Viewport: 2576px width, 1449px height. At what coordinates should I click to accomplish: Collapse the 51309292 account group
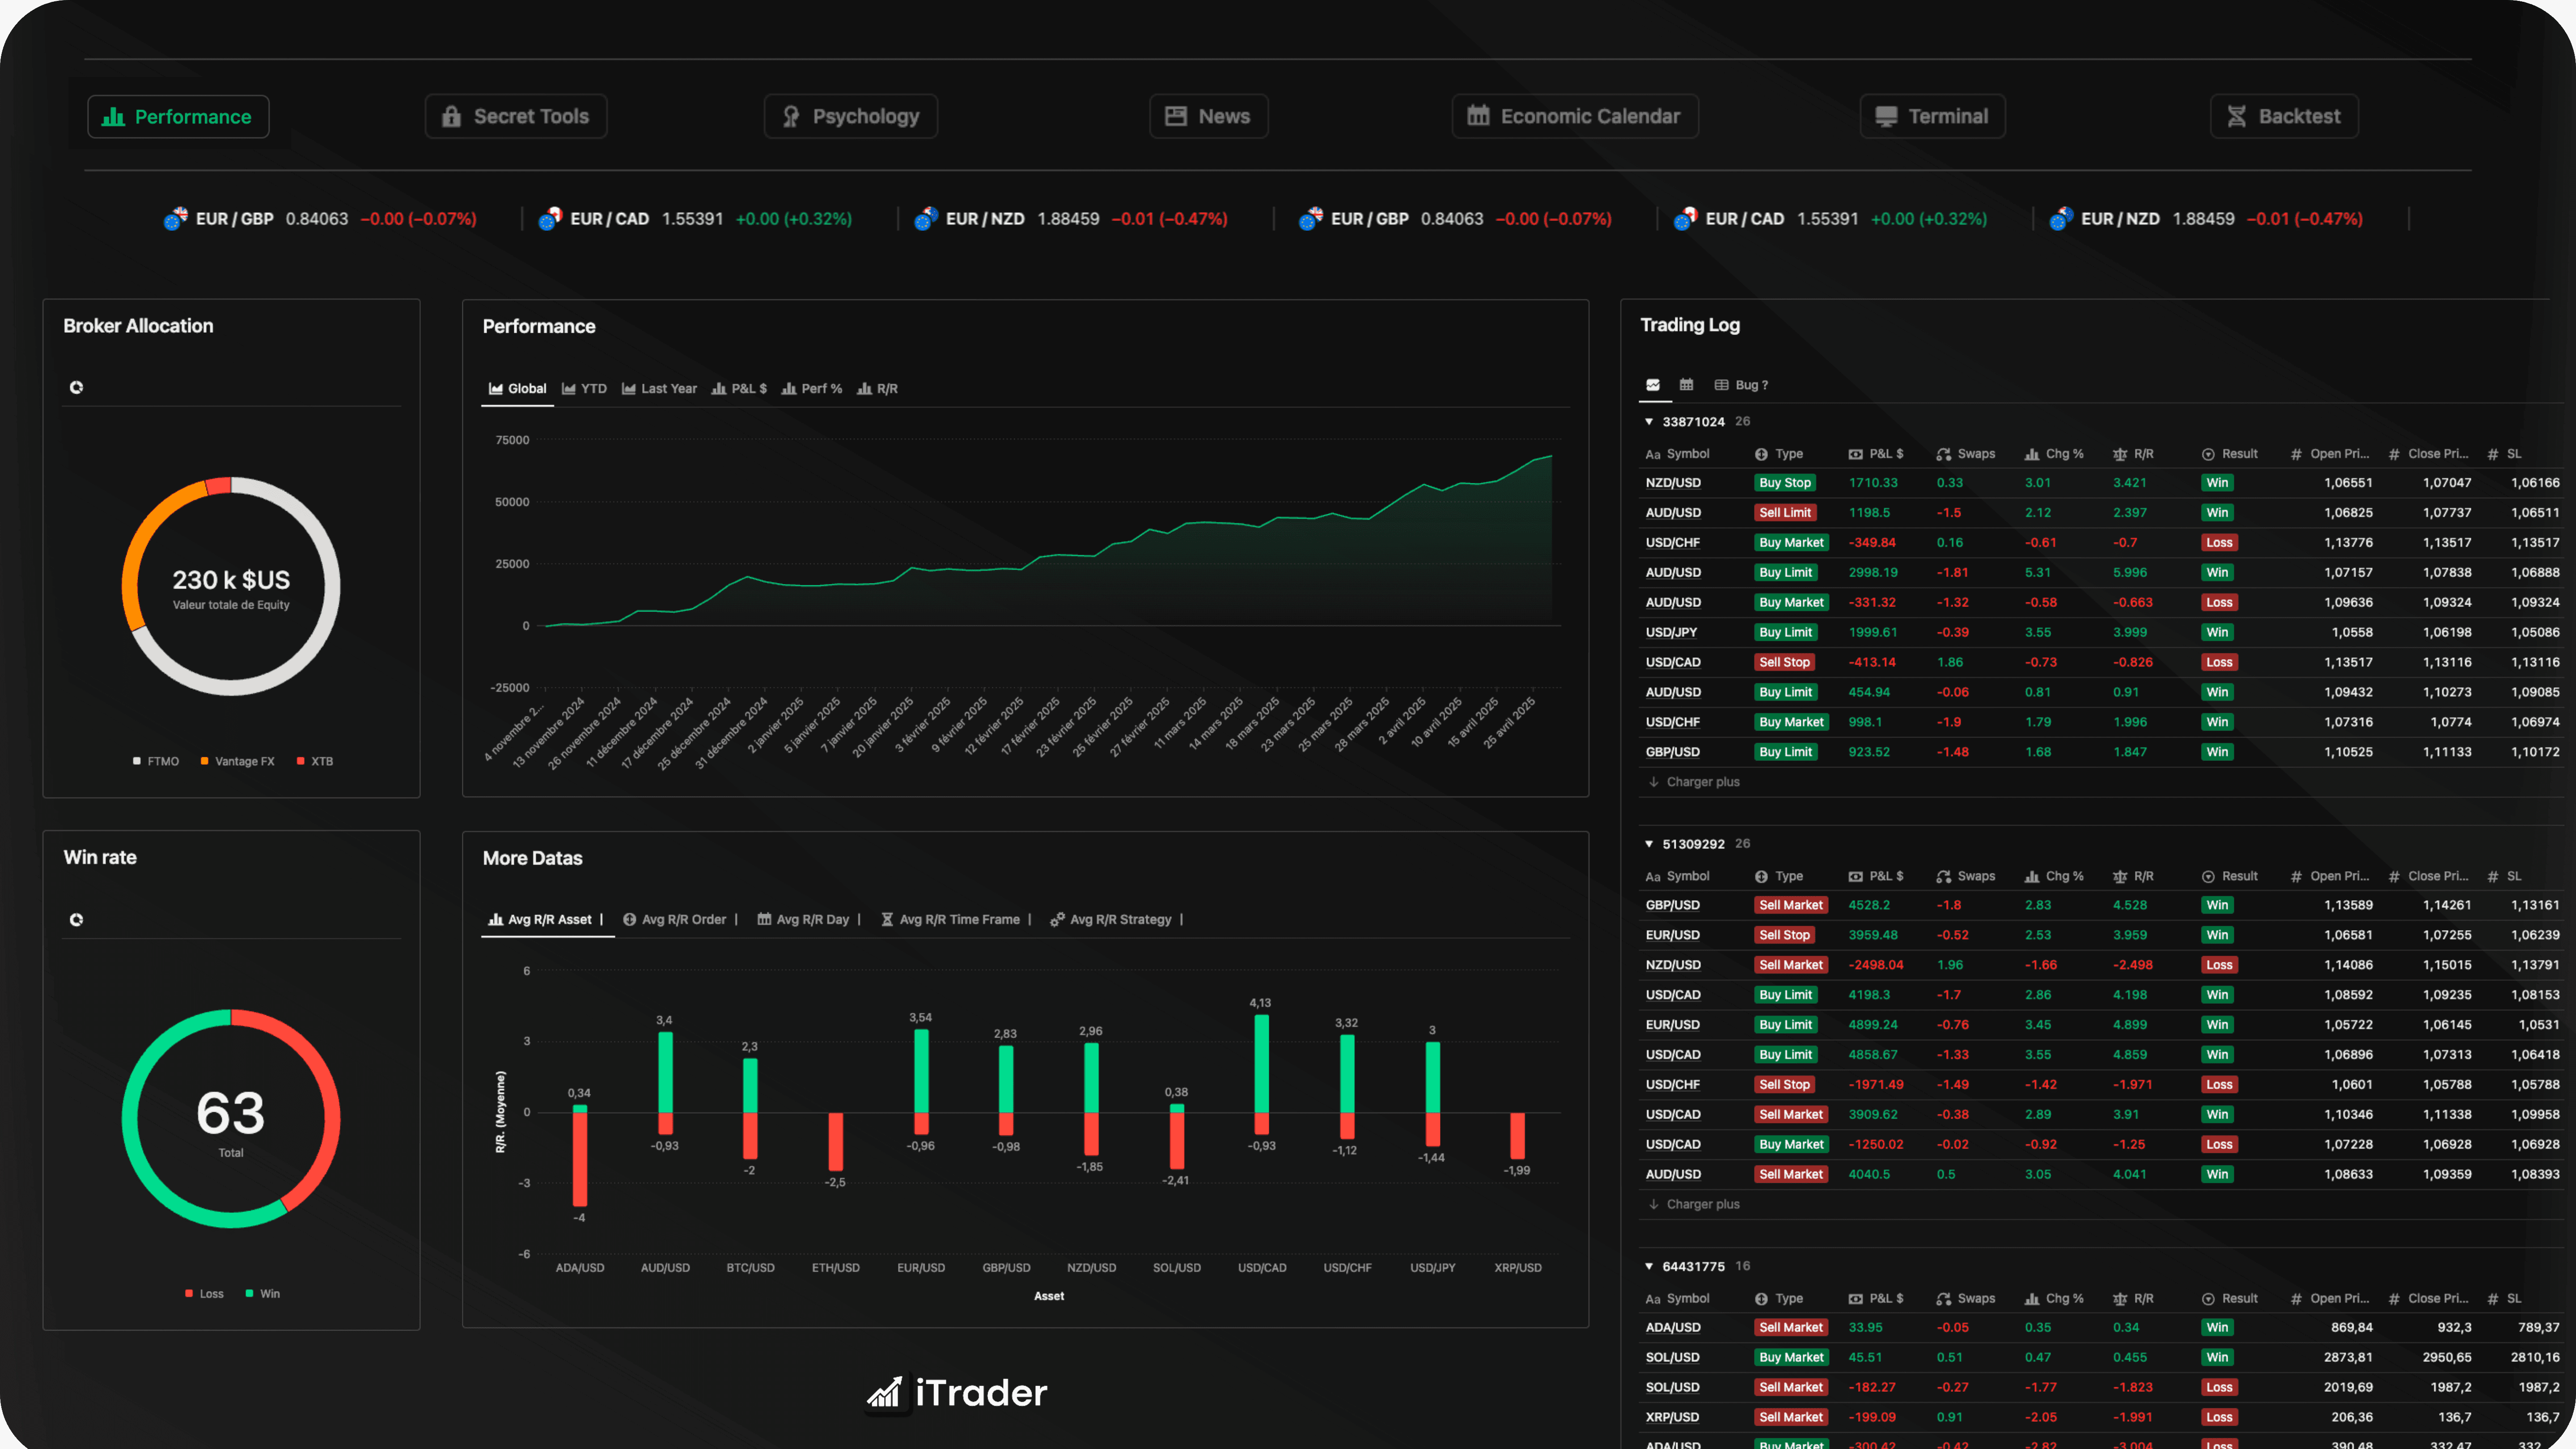[1649, 843]
